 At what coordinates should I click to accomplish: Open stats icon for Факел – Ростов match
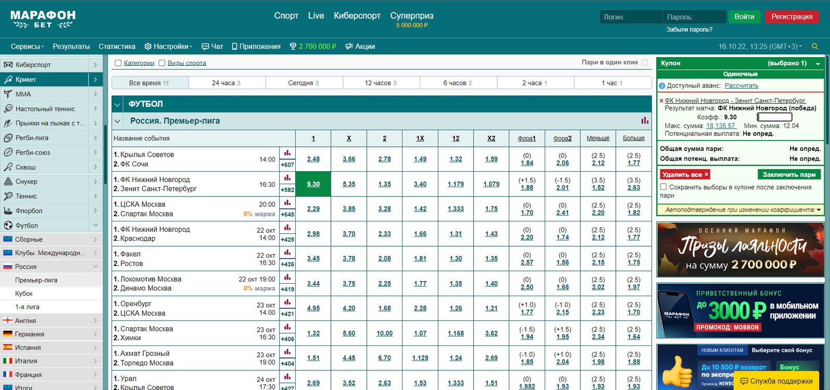pos(287,253)
